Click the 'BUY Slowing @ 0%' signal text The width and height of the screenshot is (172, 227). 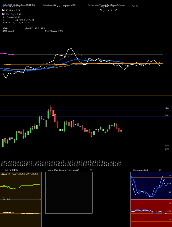coord(54,31)
